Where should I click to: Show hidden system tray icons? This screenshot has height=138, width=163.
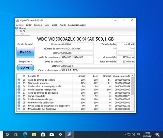(125, 134)
